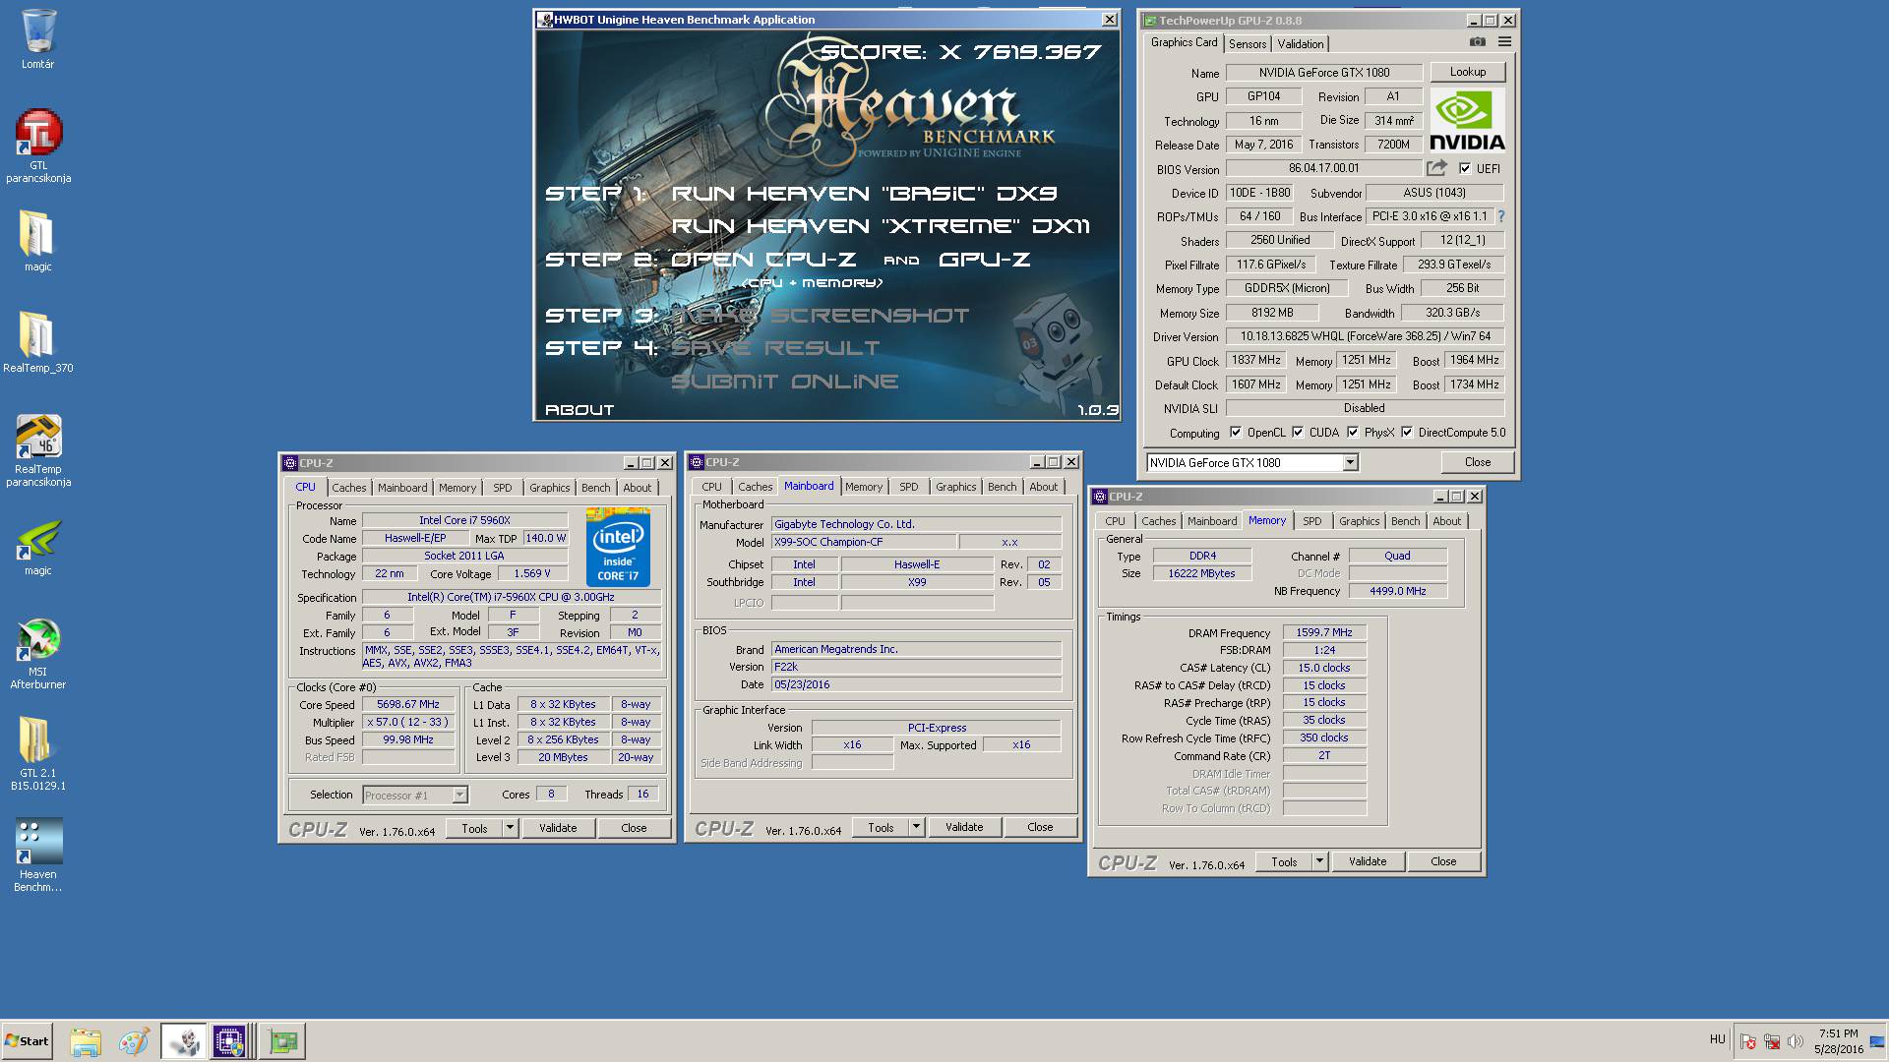
Task: Open the GTL parancsikonja desktop icon
Action: pos(37,146)
